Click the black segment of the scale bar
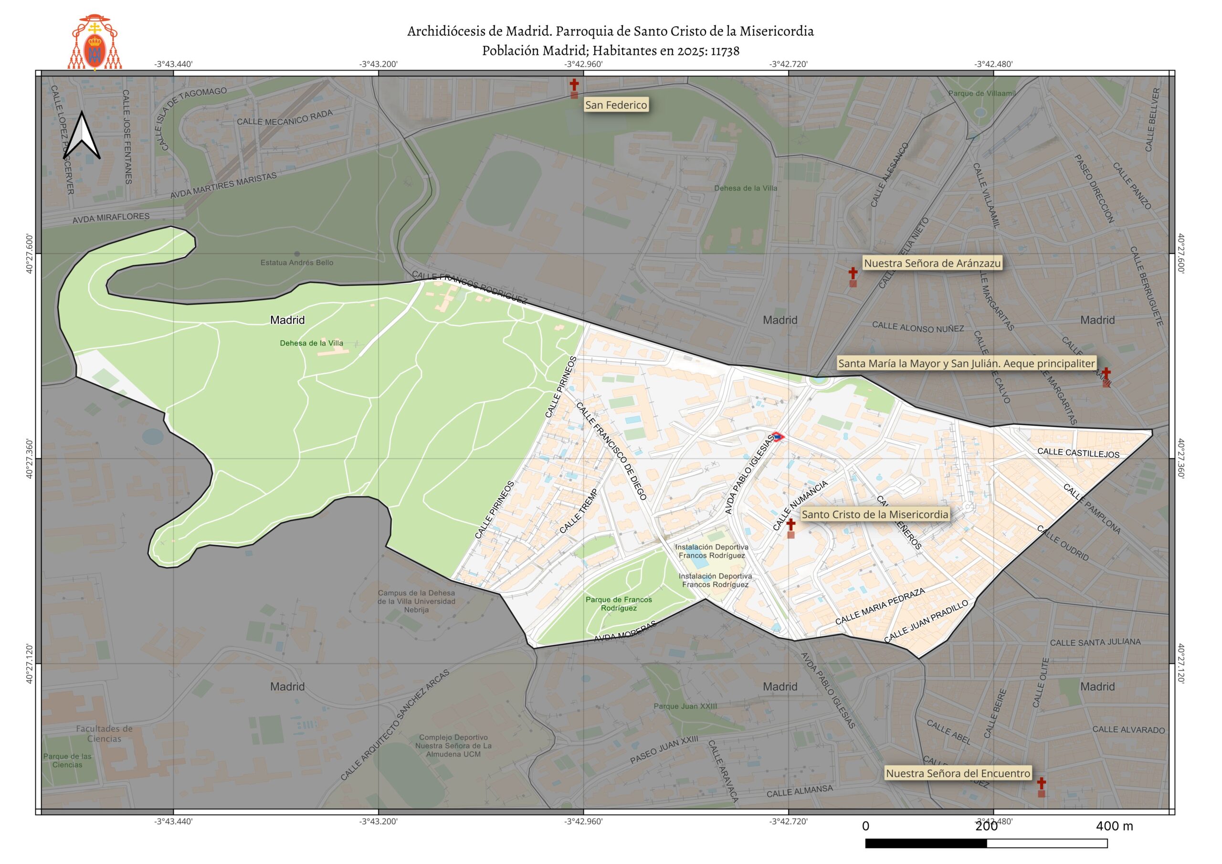The width and height of the screenshot is (1222, 864). tap(926, 843)
